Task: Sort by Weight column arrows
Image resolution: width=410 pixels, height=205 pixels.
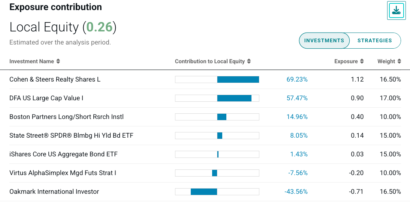Action: (x=400, y=61)
